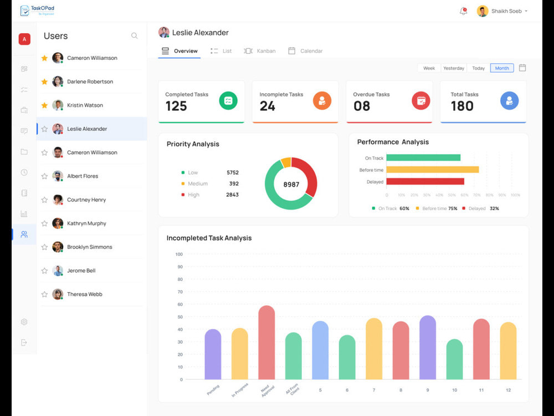Viewport: 554px width, 416px height.
Task: Open the chat messages icon in sidebar
Action: 24,131
